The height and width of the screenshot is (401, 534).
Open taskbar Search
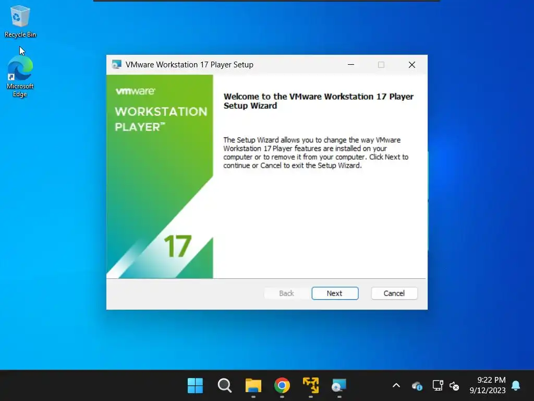coord(224,386)
